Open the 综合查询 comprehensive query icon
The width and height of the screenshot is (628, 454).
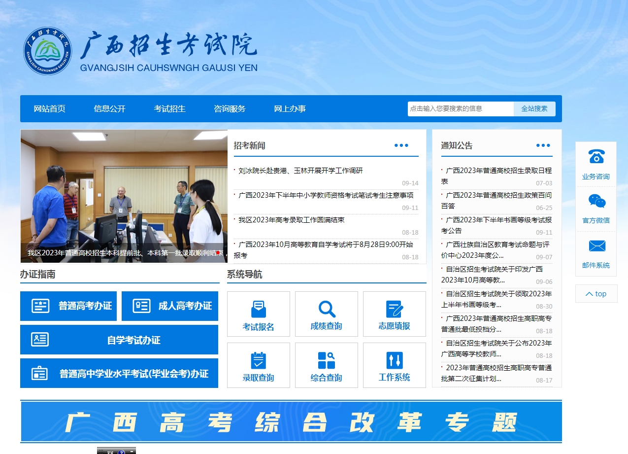pyautogui.click(x=326, y=365)
